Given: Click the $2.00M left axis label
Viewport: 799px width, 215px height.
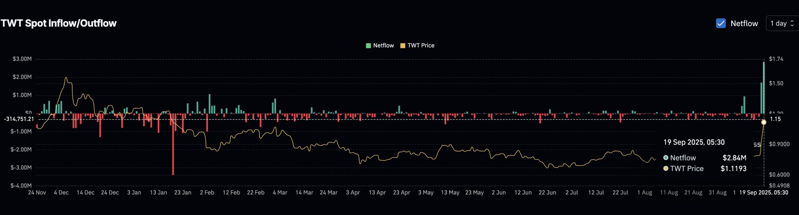Looking at the screenshot, I should pos(22,77).
